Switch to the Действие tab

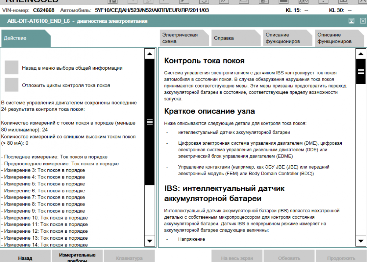click(x=25, y=38)
